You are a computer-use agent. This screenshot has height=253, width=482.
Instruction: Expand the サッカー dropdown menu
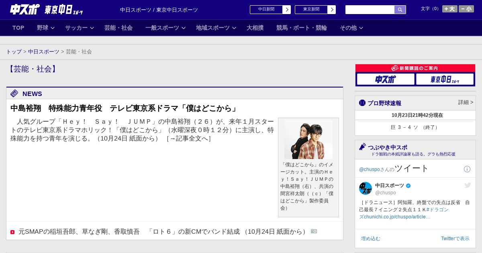coord(80,28)
